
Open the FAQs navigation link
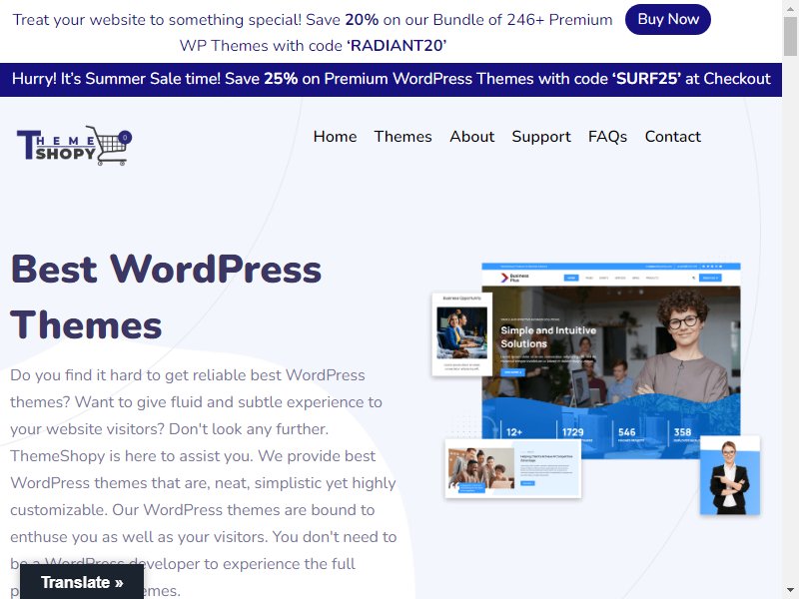(607, 137)
